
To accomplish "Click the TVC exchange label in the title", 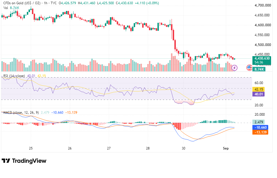I will pos(53,3).
